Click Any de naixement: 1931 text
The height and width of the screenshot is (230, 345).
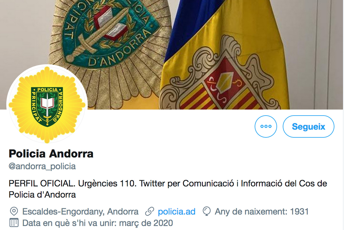click(x=262, y=212)
